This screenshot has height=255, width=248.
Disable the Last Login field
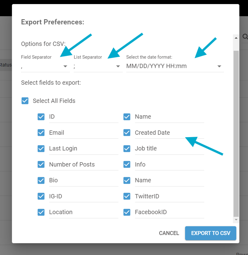(41, 148)
